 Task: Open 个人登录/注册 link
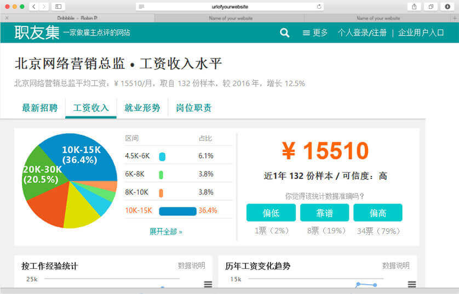tap(362, 33)
